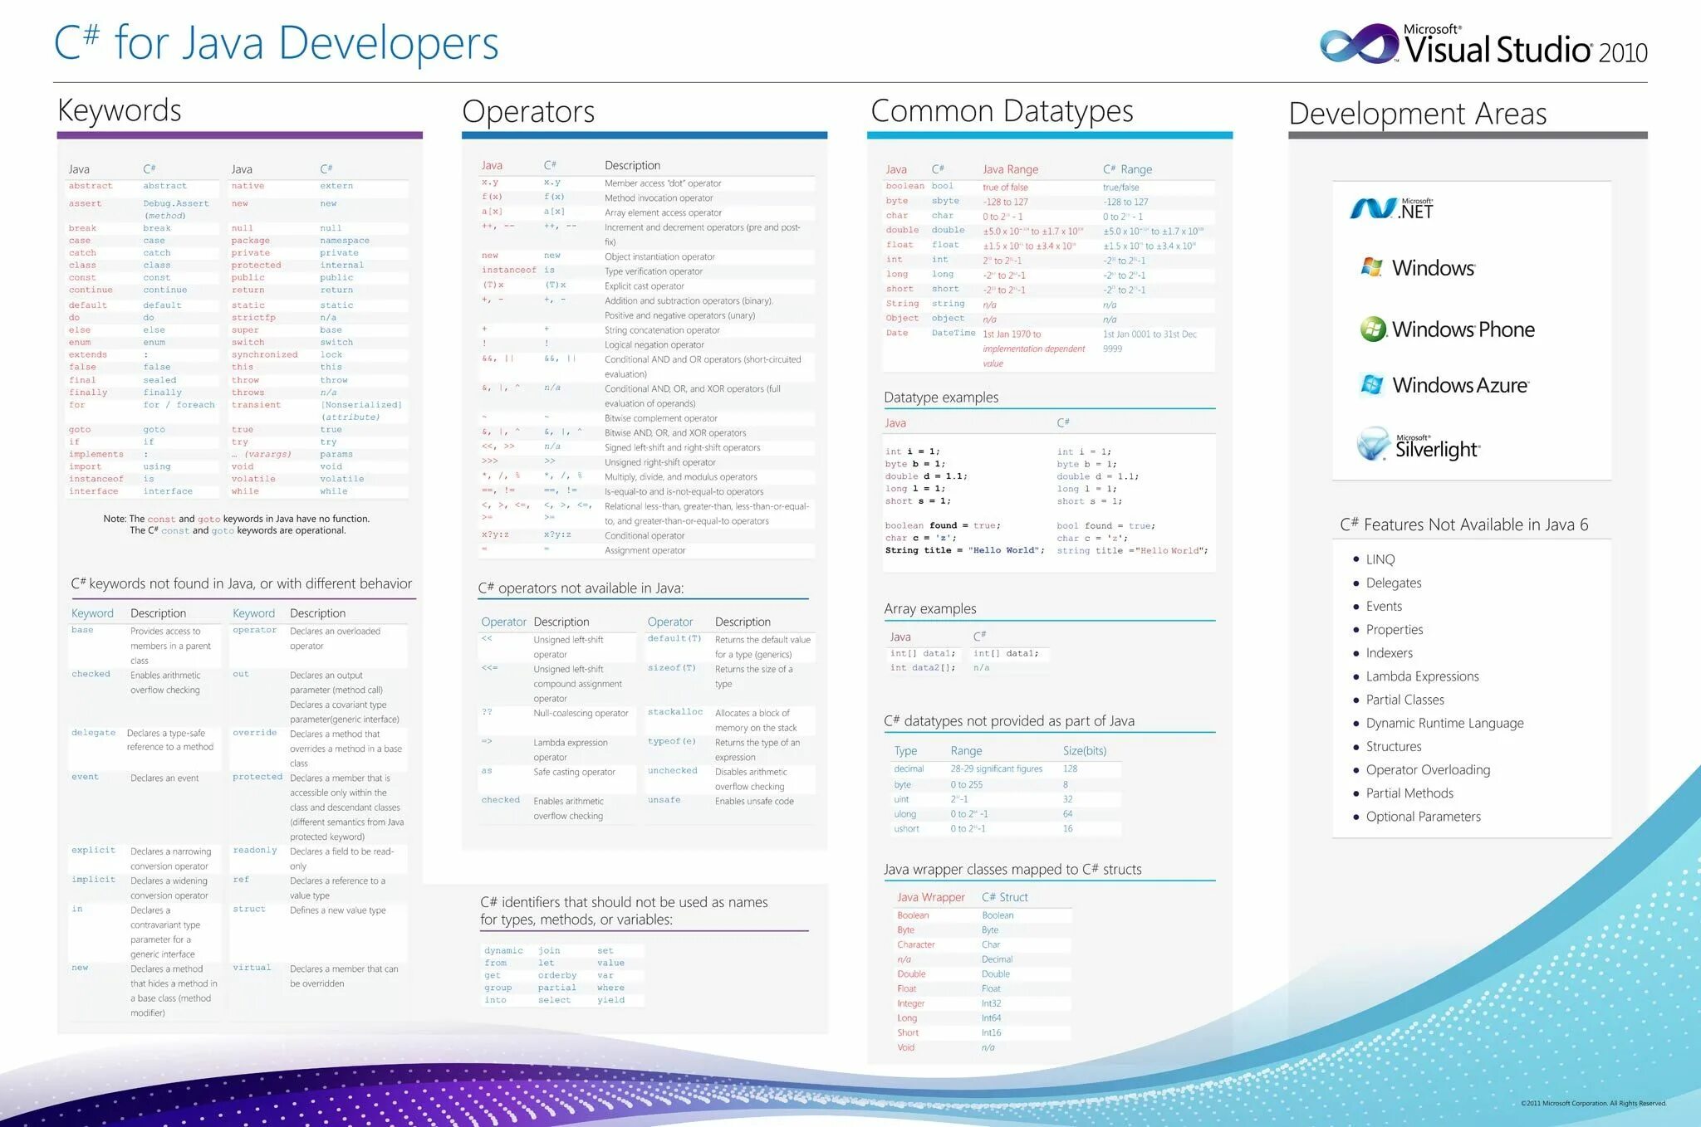
Task: Click the Microsoft .NET wave logo
Action: click(1373, 208)
